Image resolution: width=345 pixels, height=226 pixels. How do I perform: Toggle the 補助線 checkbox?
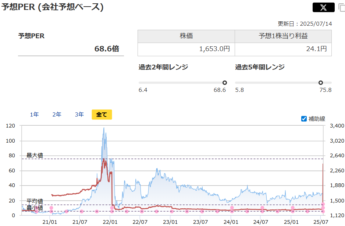(x=304, y=119)
